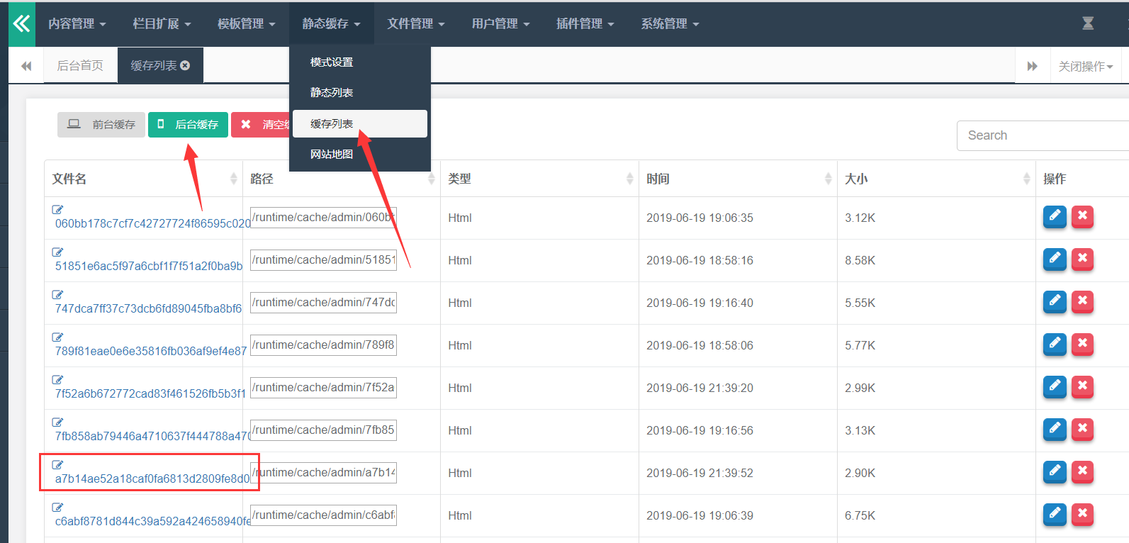The height and width of the screenshot is (543, 1129).
Task: Click the hourglass icon in top bar
Action: [1088, 23]
